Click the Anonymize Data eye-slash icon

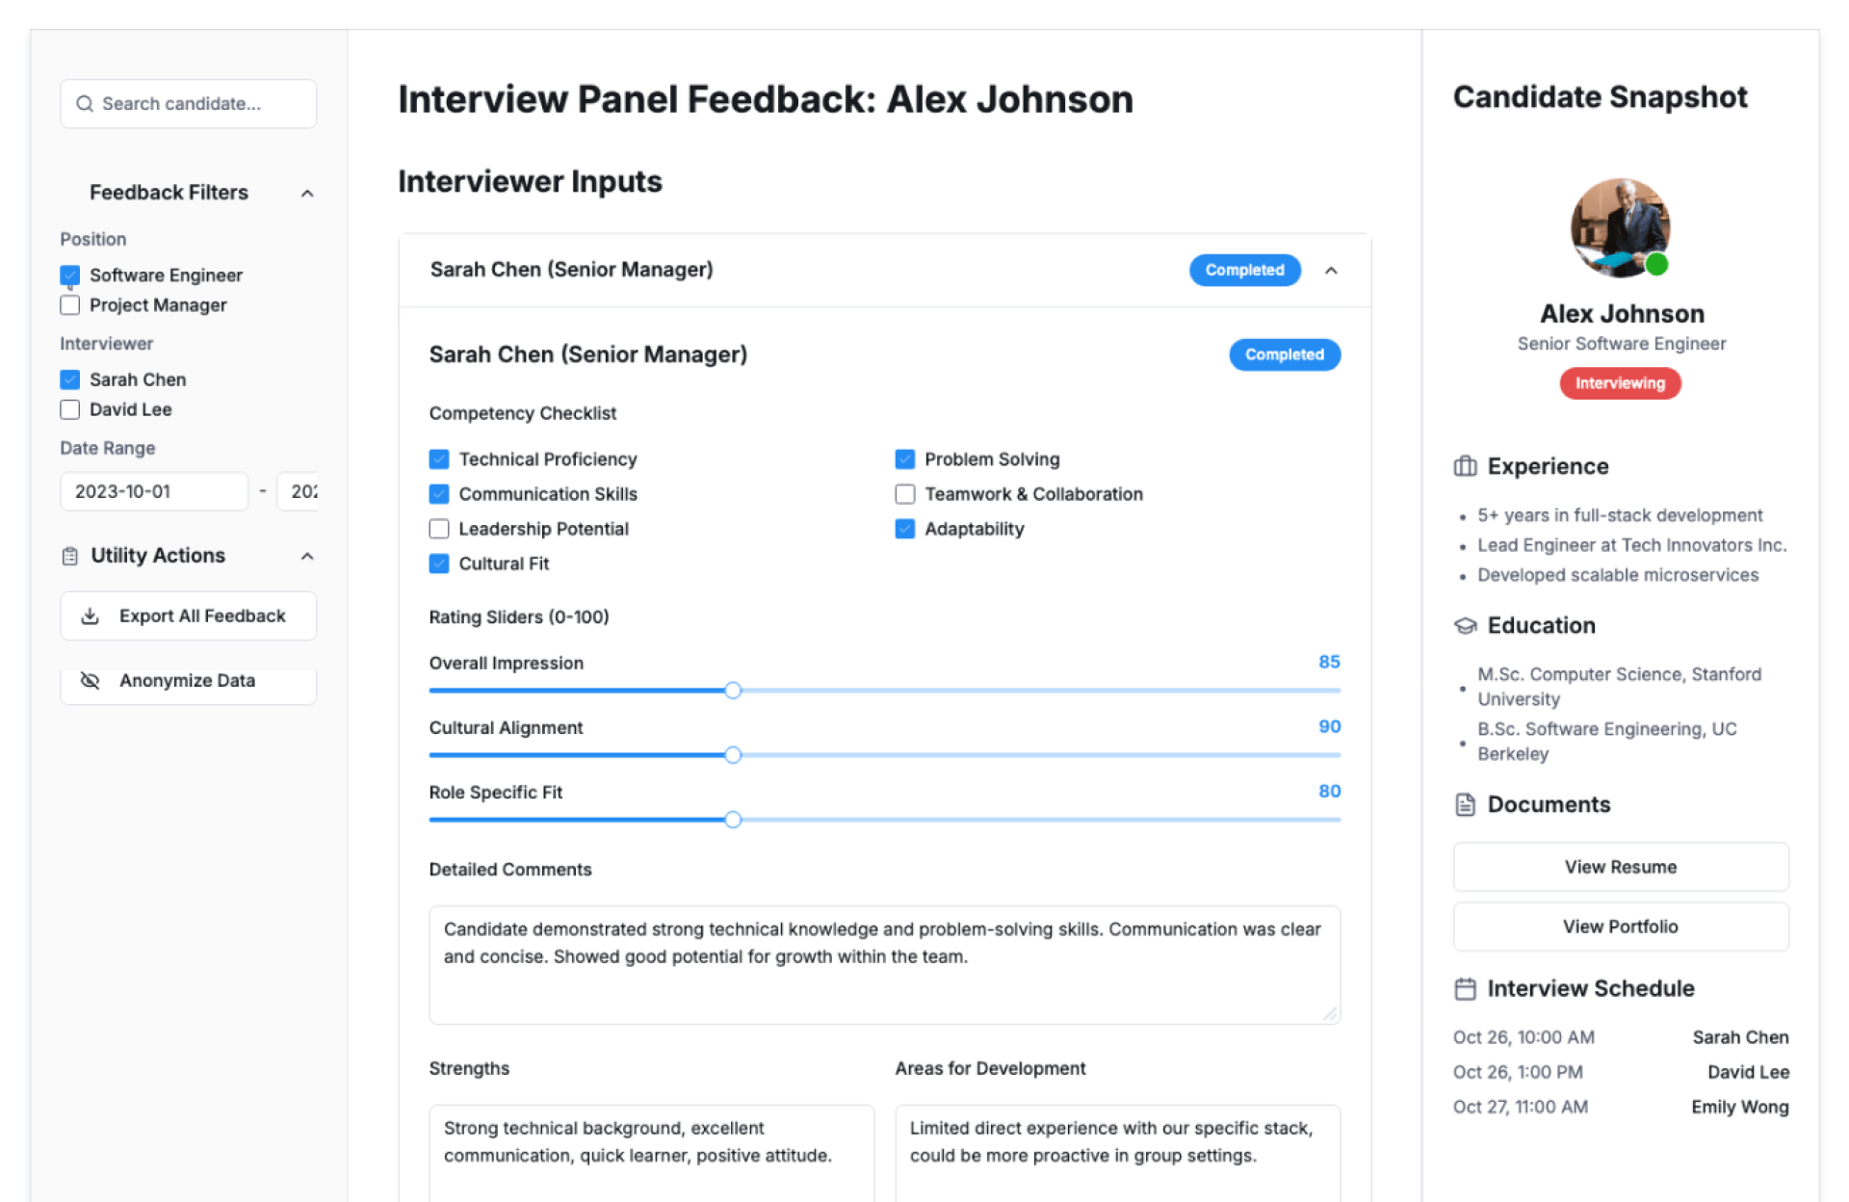pos(90,681)
